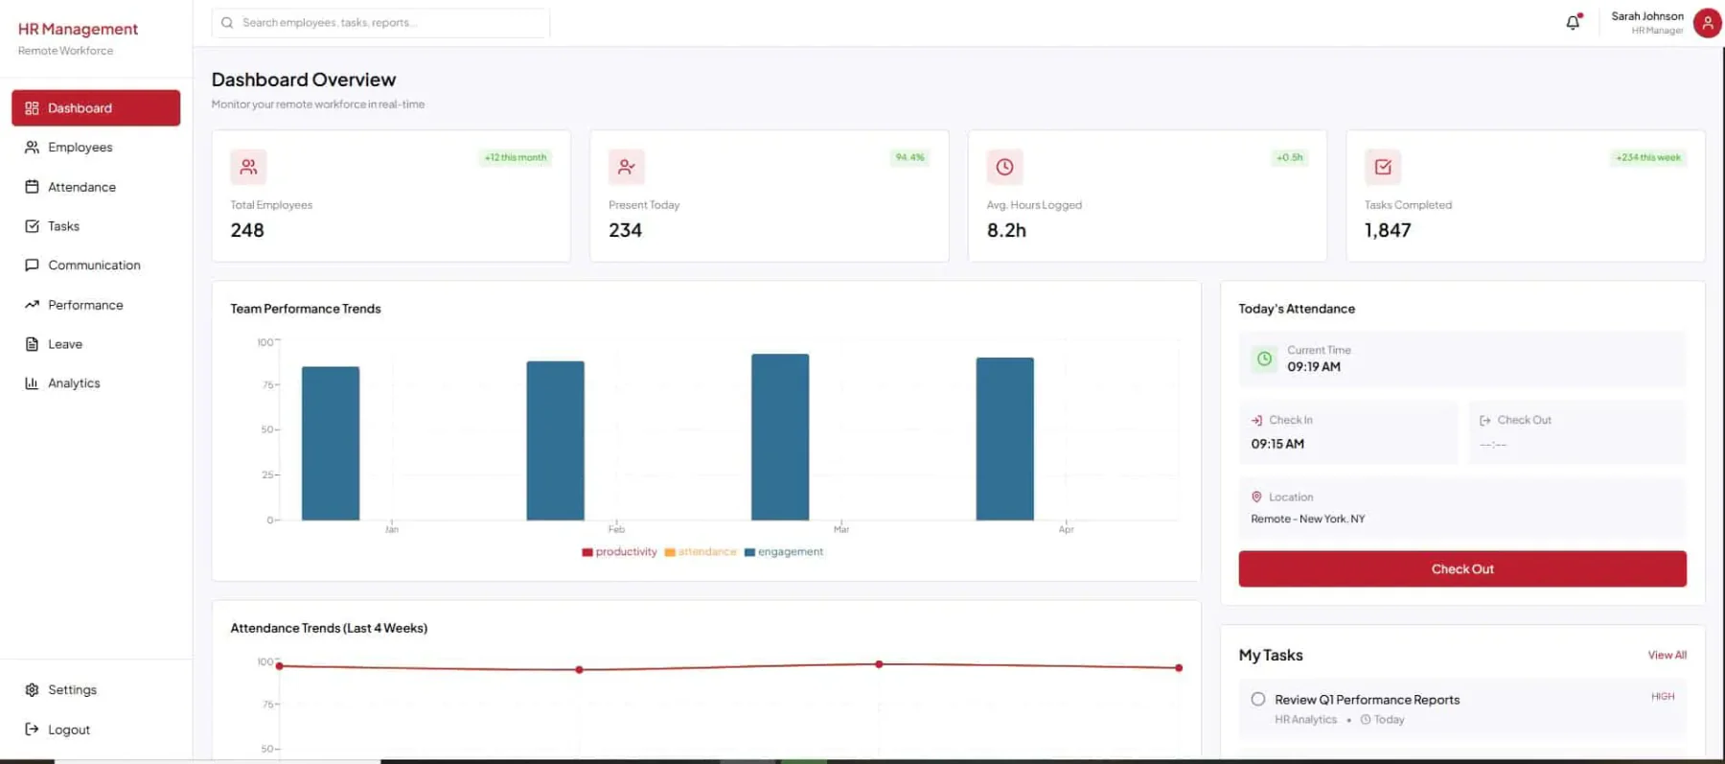Viewport: 1725px width, 764px height.
Task: Click the "Team Performance Trends" chart title
Action: tap(306, 309)
